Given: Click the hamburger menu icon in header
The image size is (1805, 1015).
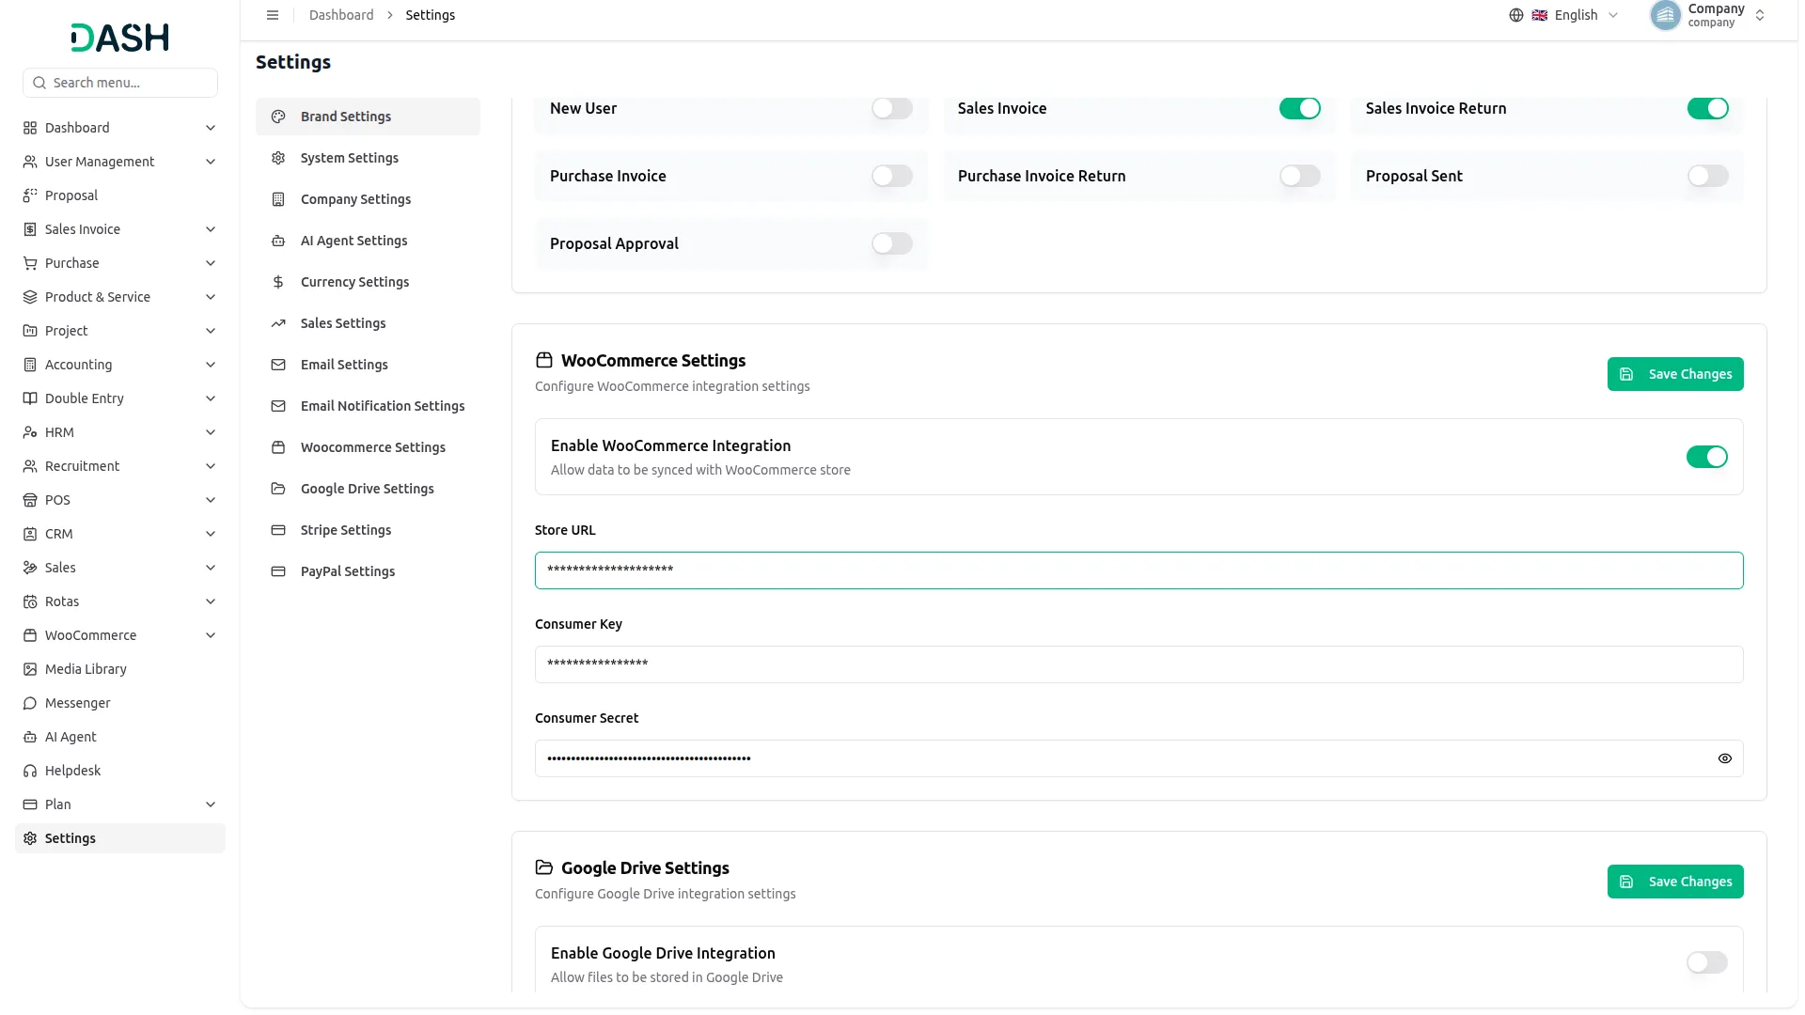Looking at the screenshot, I should coord(273,15).
